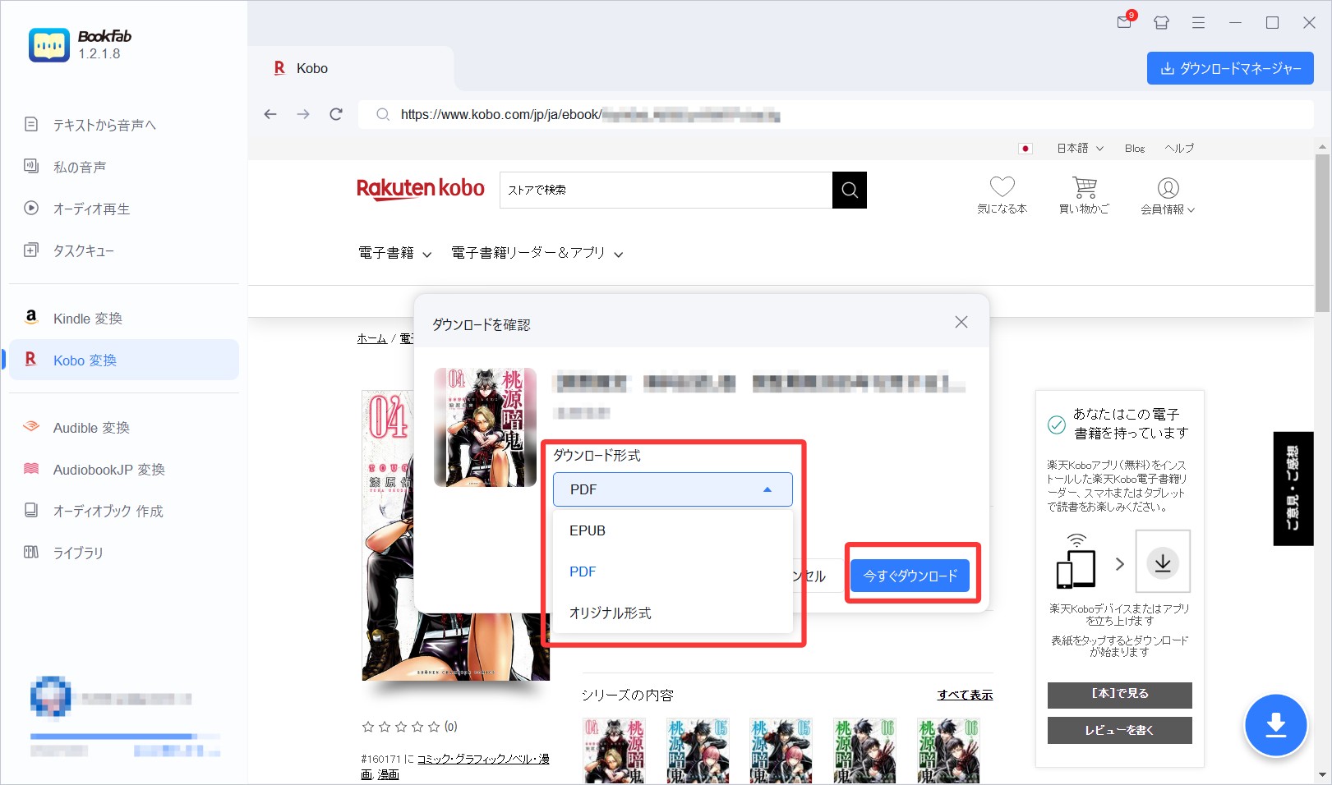Click the Rakuten Kobo search magnifier button
The height and width of the screenshot is (785, 1332).
click(x=849, y=191)
